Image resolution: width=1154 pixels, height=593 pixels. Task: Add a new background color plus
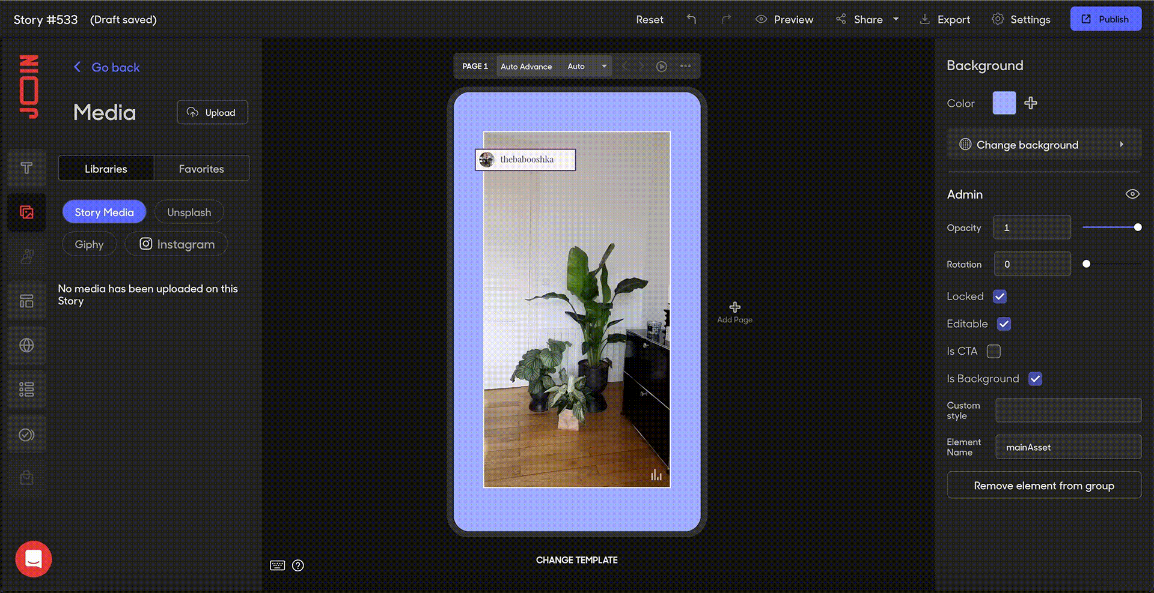pyautogui.click(x=1031, y=103)
